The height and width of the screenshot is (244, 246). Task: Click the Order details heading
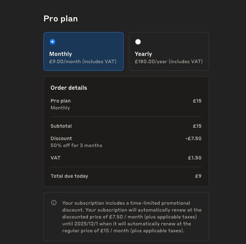pos(69,88)
